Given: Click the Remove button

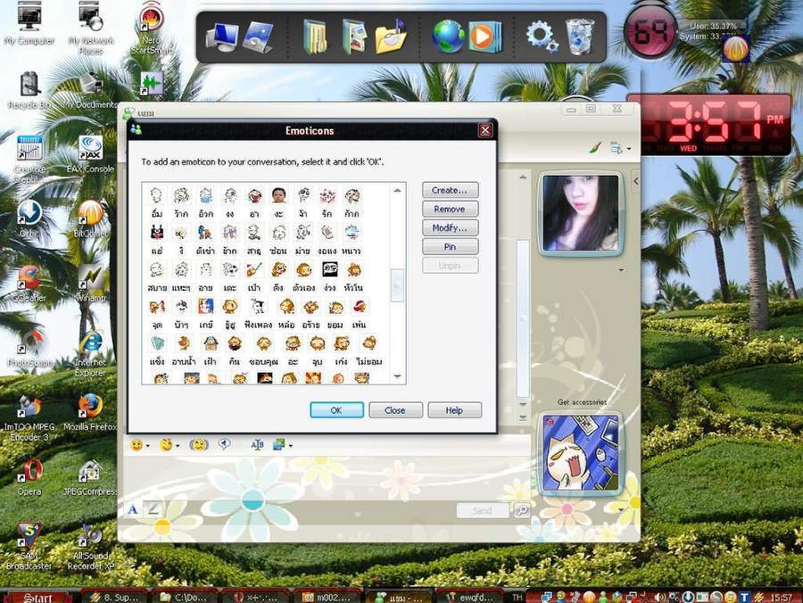Looking at the screenshot, I should point(451,209).
